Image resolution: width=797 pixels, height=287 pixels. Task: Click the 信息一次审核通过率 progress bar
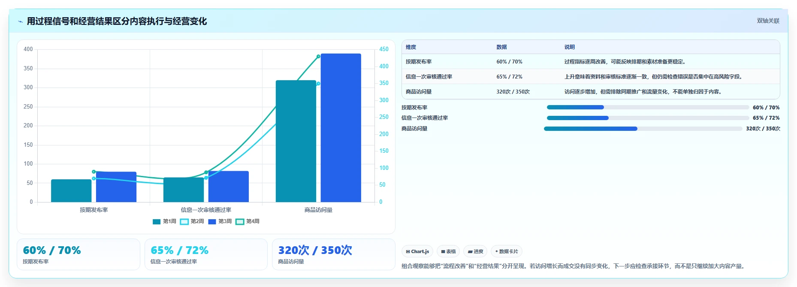(x=648, y=118)
